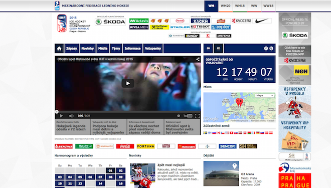
Task: Expand the Mapa map type dropdown
Action: 264,96
